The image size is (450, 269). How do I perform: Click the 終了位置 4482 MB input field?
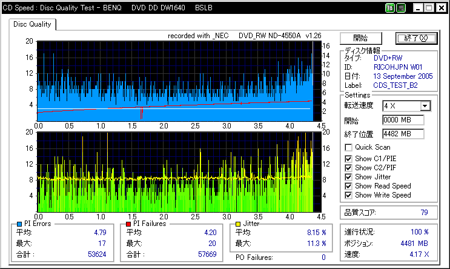[x=403, y=134]
